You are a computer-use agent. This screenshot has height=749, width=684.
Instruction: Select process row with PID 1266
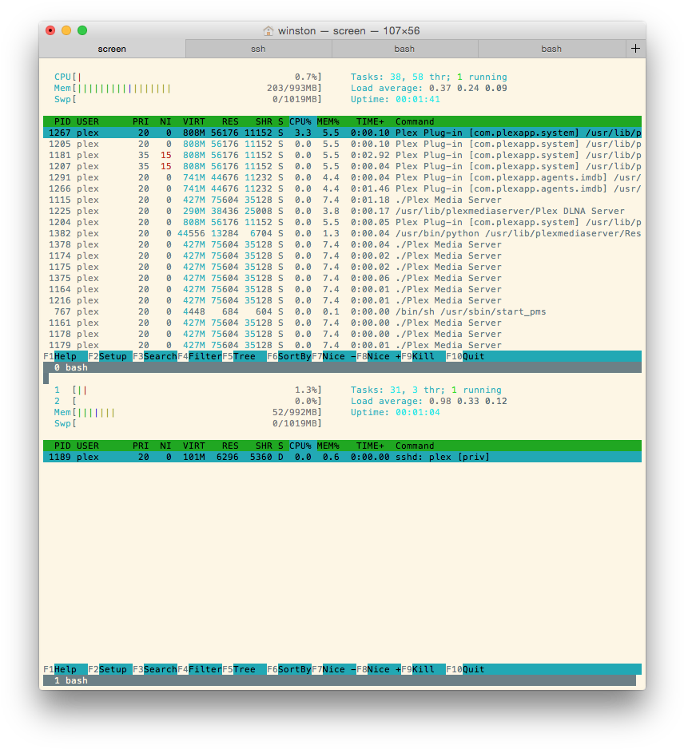coord(342,188)
